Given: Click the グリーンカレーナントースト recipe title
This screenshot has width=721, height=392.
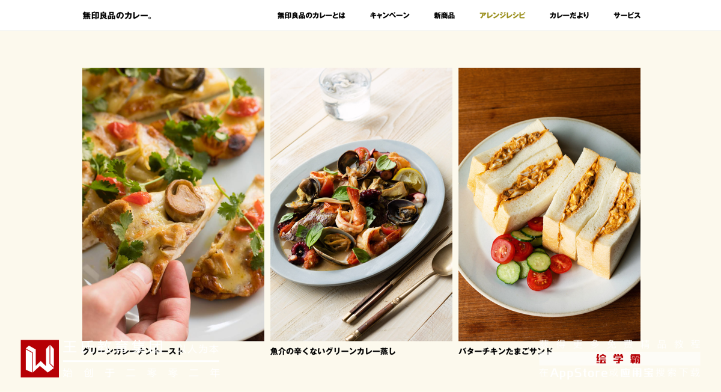Looking at the screenshot, I should point(133,351).
